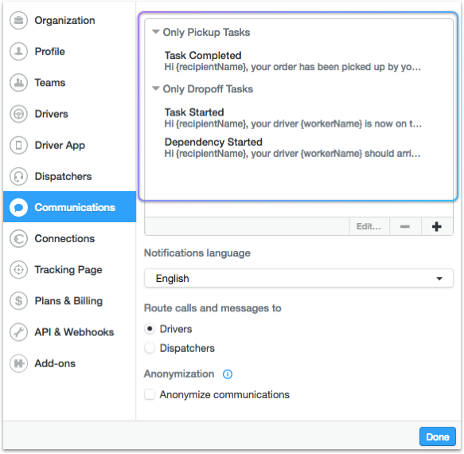The image size is (464, 454).
Task: Click the Teams group icon
Action: tap(18, 83)
